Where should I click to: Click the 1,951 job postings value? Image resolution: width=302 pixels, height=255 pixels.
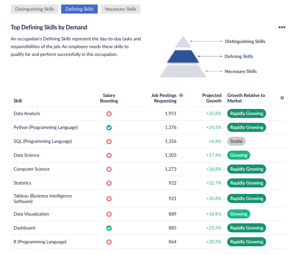(171, 113)
